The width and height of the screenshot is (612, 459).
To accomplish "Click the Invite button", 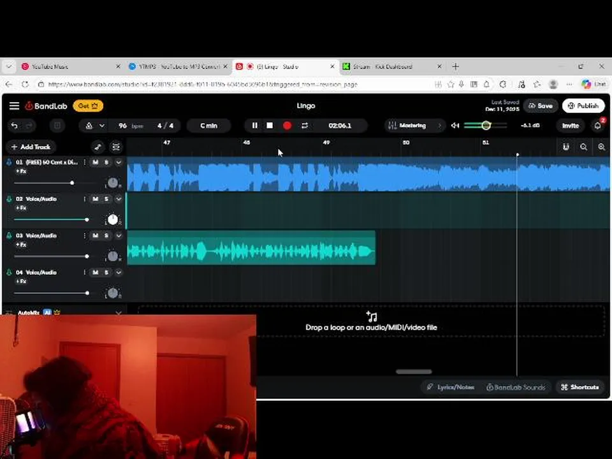I will [x=570, y=126].
